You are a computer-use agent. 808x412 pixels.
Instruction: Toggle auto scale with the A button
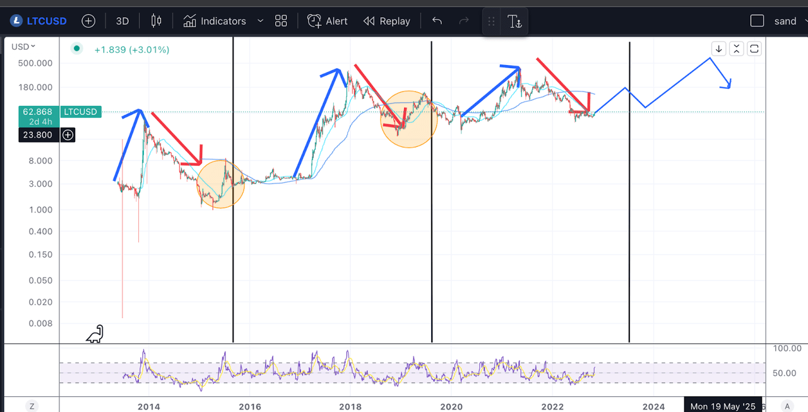pyautogui.click(x=786, y=406)
